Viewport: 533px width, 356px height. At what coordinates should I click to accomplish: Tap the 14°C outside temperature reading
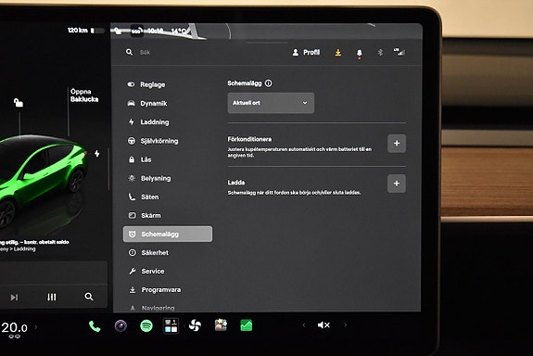pyautogui.click(x=179, y=32)
